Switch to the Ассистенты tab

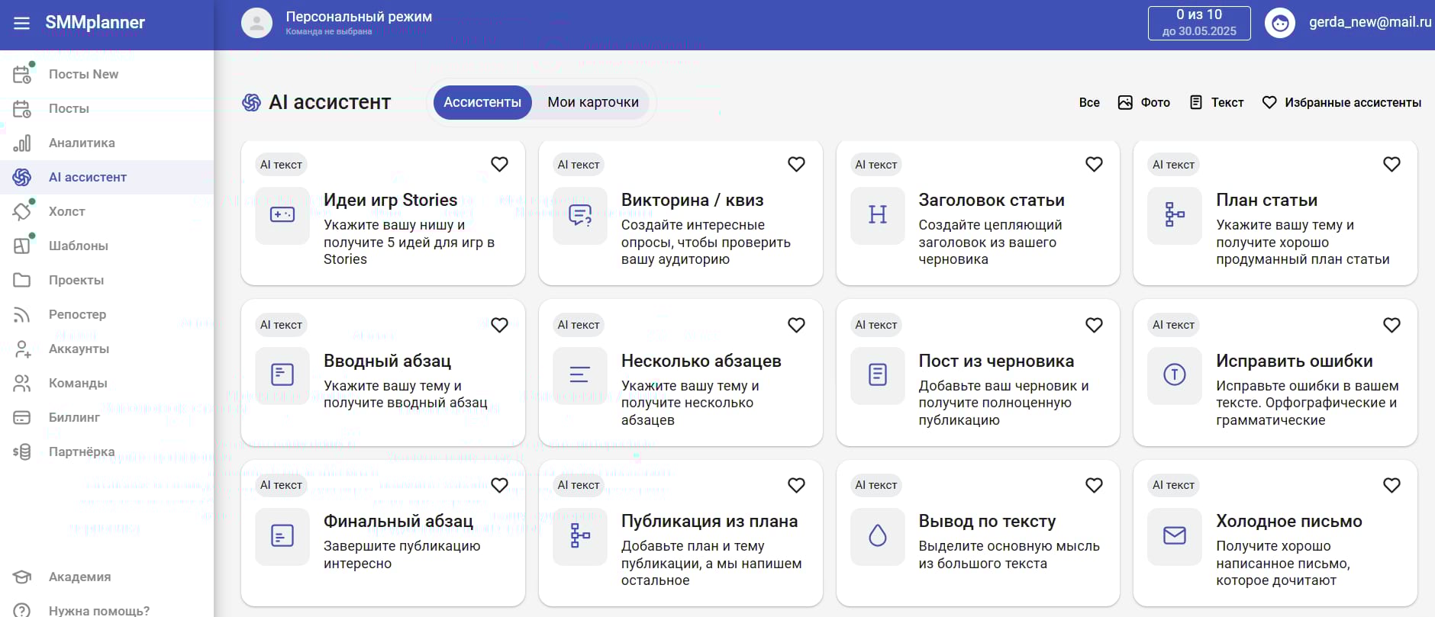click(x=482, y=102)
